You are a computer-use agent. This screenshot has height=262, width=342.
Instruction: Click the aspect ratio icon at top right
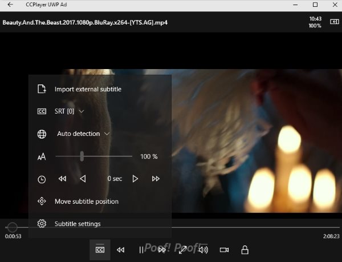click(x=335, y=22)
